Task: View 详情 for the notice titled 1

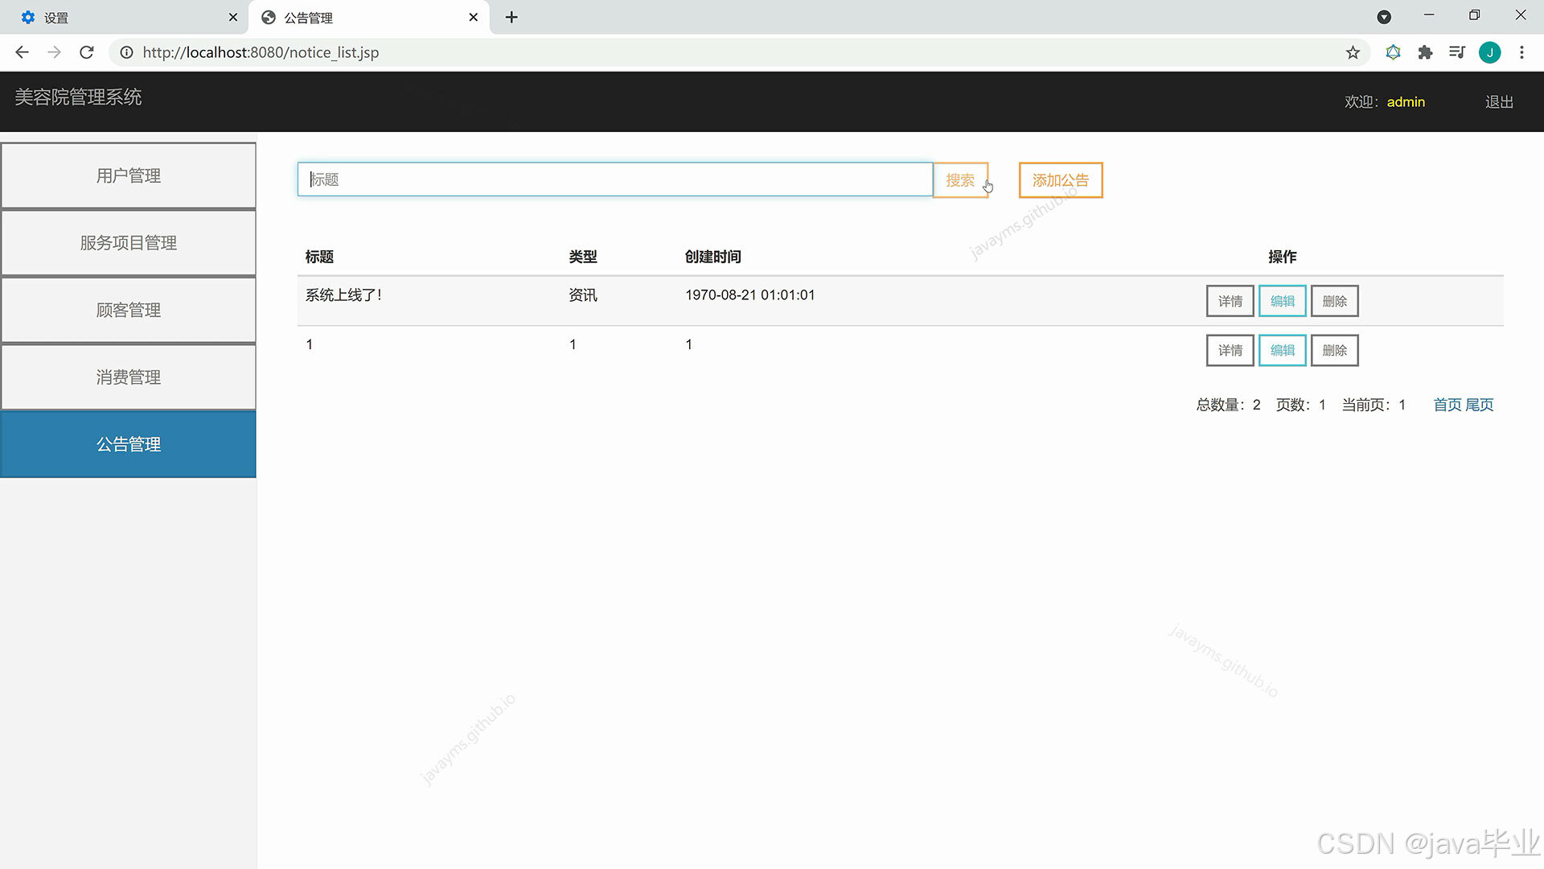Action: 1230,350
